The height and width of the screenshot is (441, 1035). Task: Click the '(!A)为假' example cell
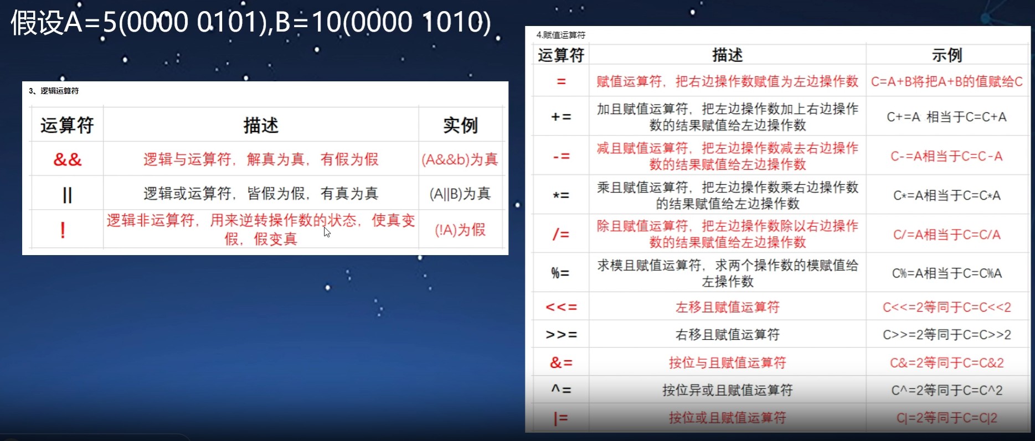460,230
